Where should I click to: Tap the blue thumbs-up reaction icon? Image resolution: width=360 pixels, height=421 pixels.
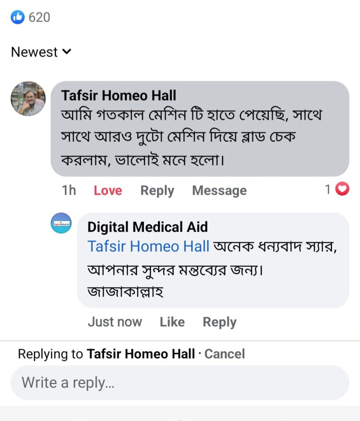(18, 17)
